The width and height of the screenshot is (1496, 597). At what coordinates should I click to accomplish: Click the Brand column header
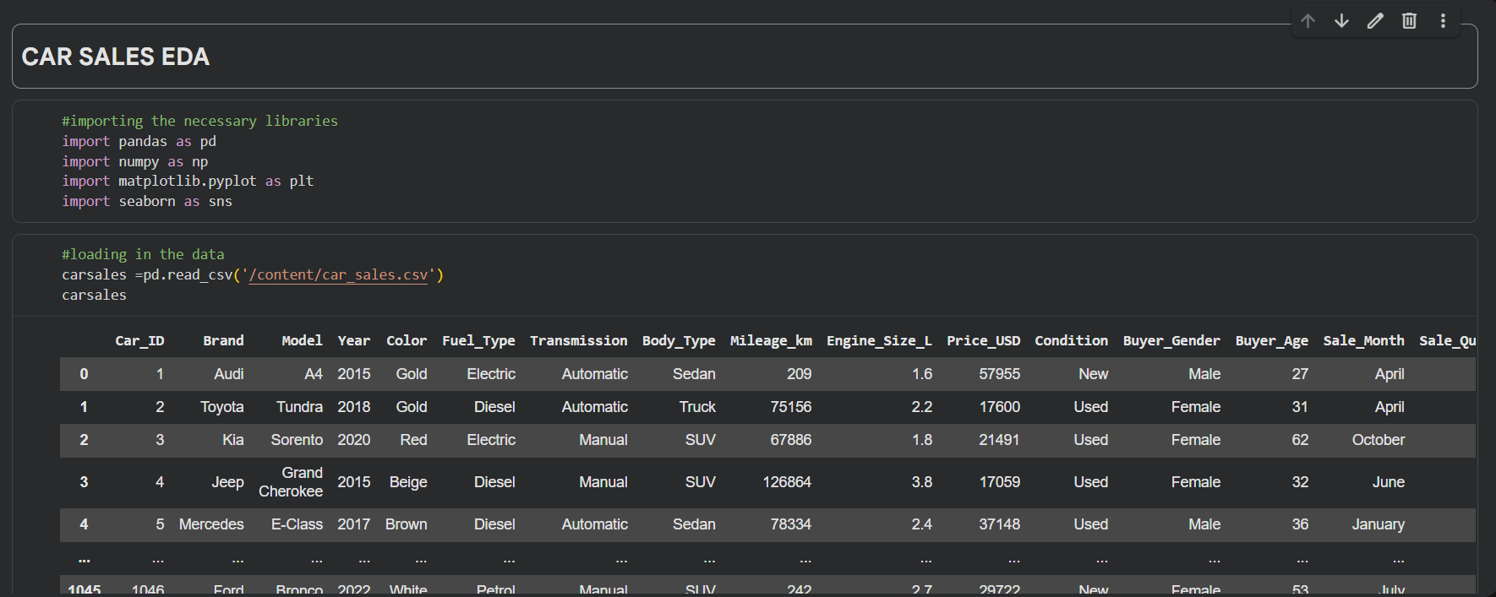pyautogui.click(x=223, y=340)
